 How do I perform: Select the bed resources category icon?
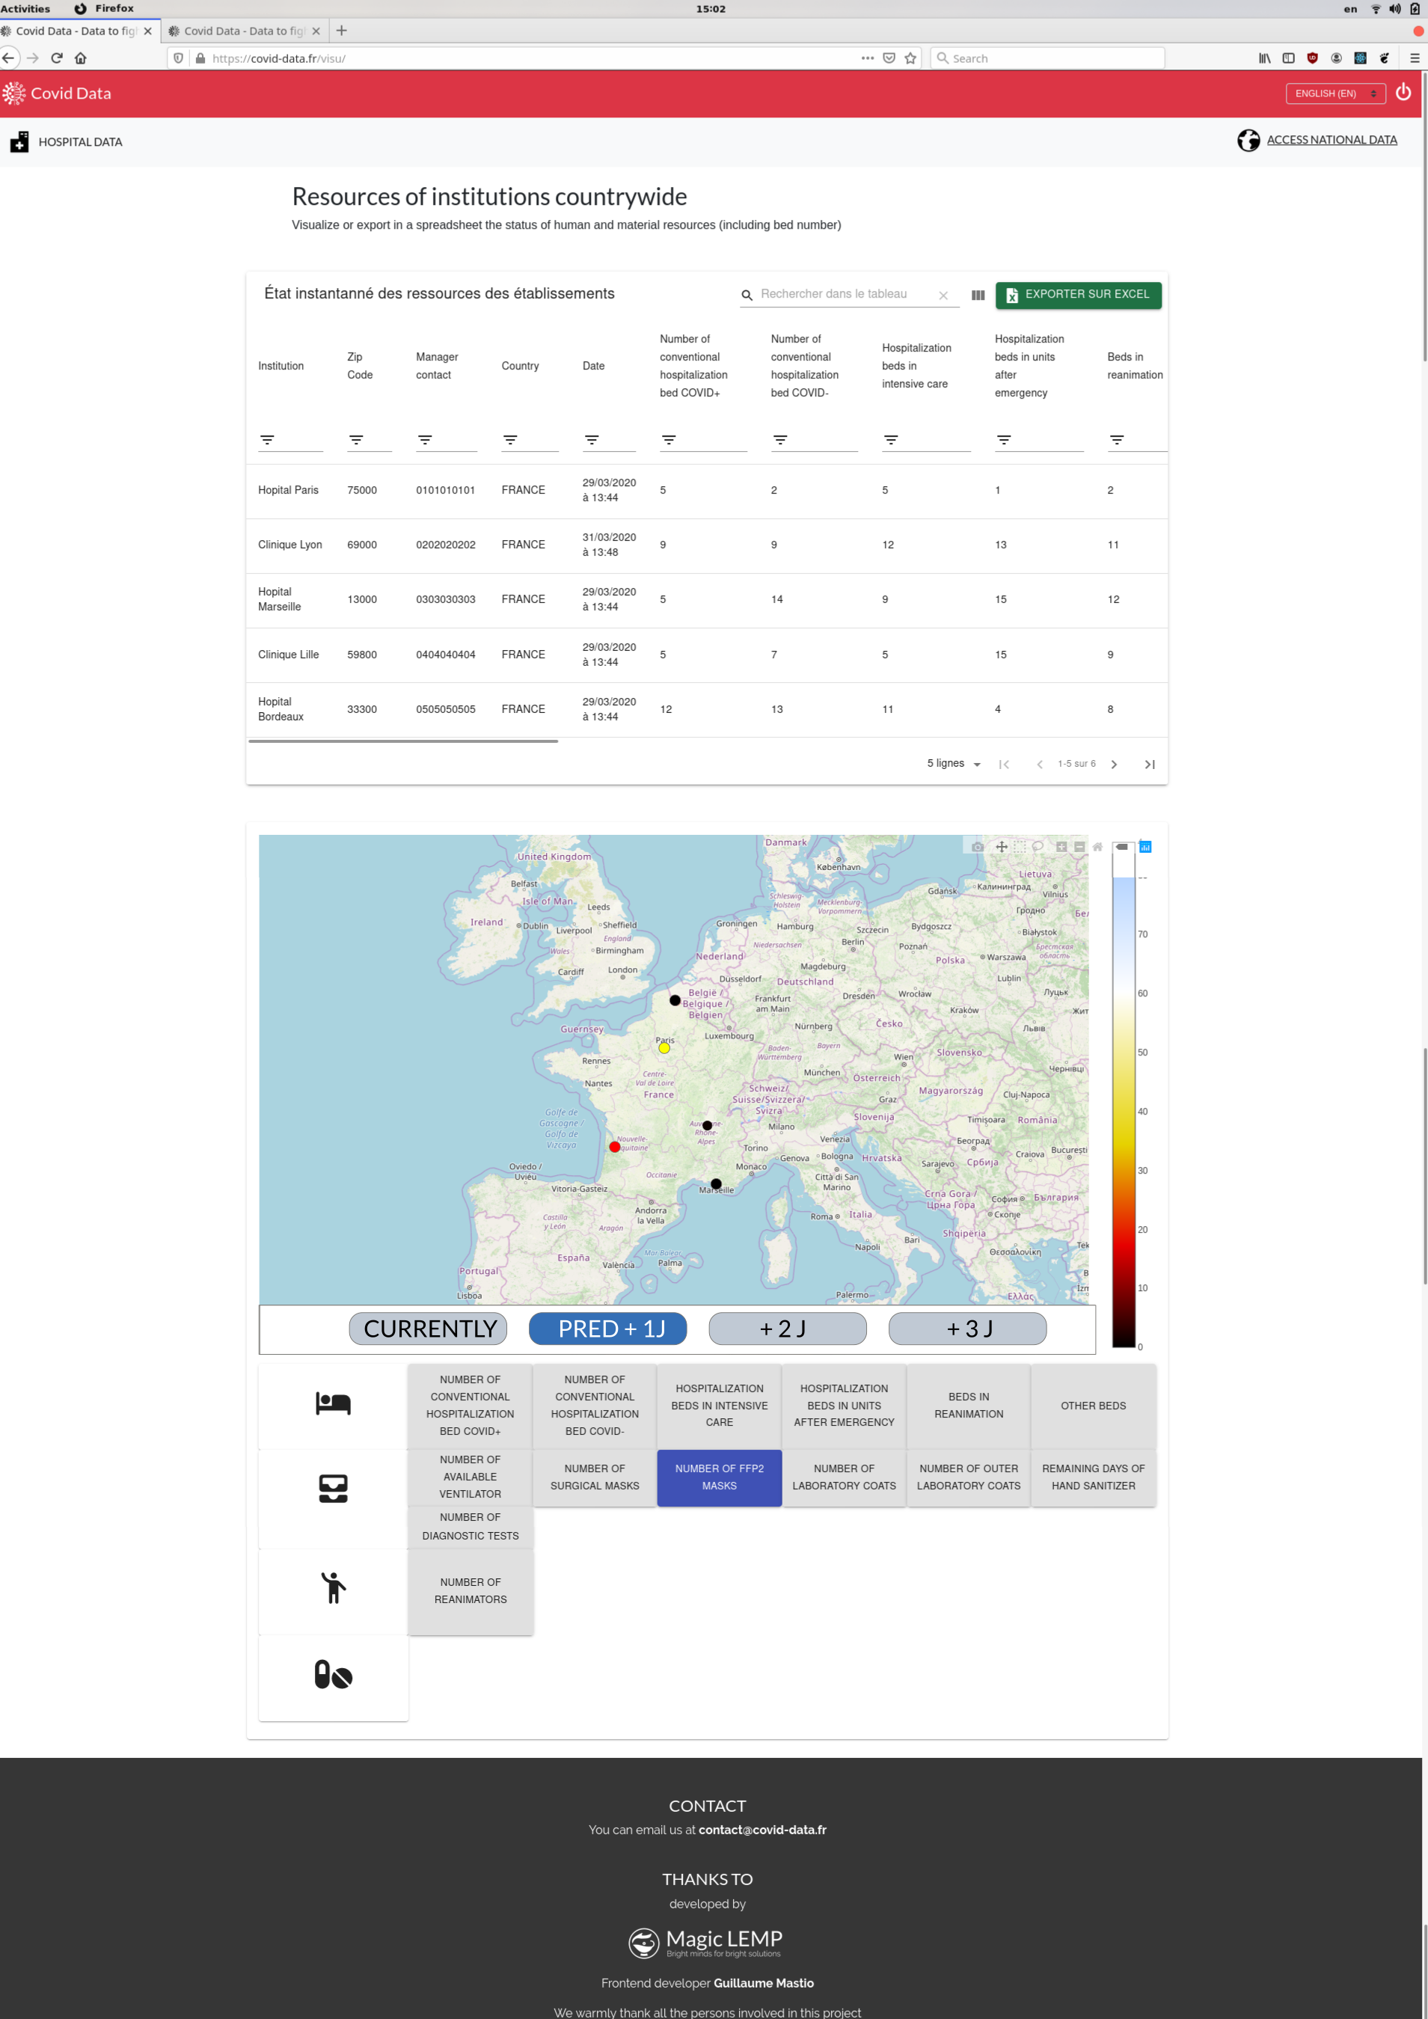click(x=334, y=1403)
